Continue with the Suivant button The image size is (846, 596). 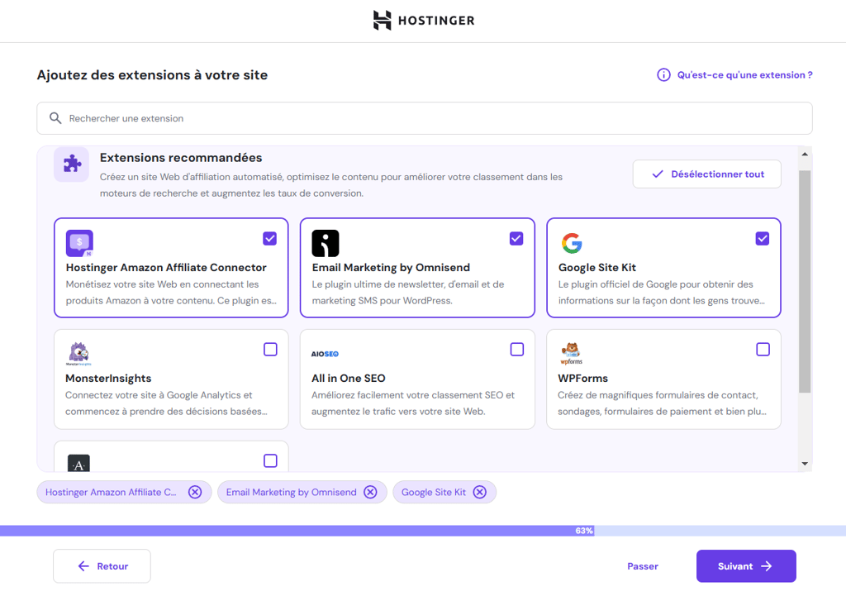pyautogui.click(x=746, y=566)
